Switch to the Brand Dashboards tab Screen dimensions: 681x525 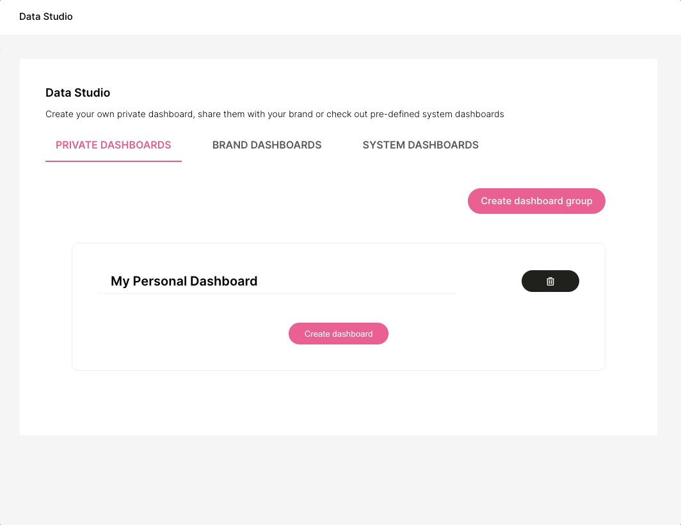click(267, 145)
